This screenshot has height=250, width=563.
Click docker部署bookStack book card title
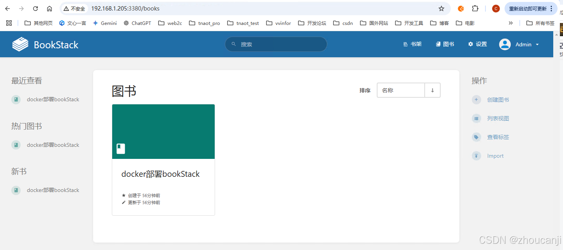[161, 174]
